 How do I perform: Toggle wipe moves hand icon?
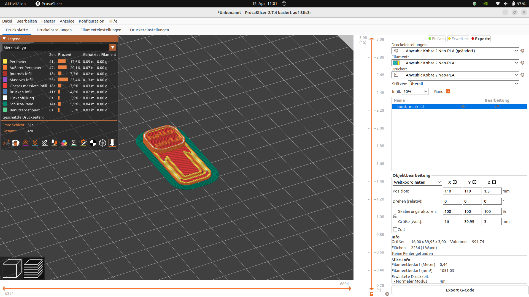(x=16, y=143)
